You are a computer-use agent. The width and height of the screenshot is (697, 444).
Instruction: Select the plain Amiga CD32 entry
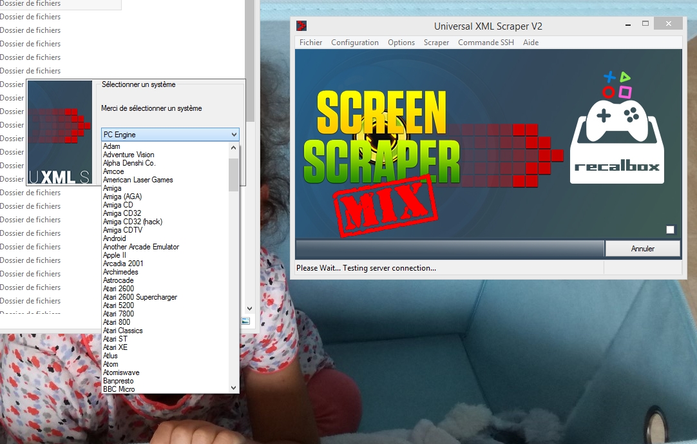(x=166, y=213)
